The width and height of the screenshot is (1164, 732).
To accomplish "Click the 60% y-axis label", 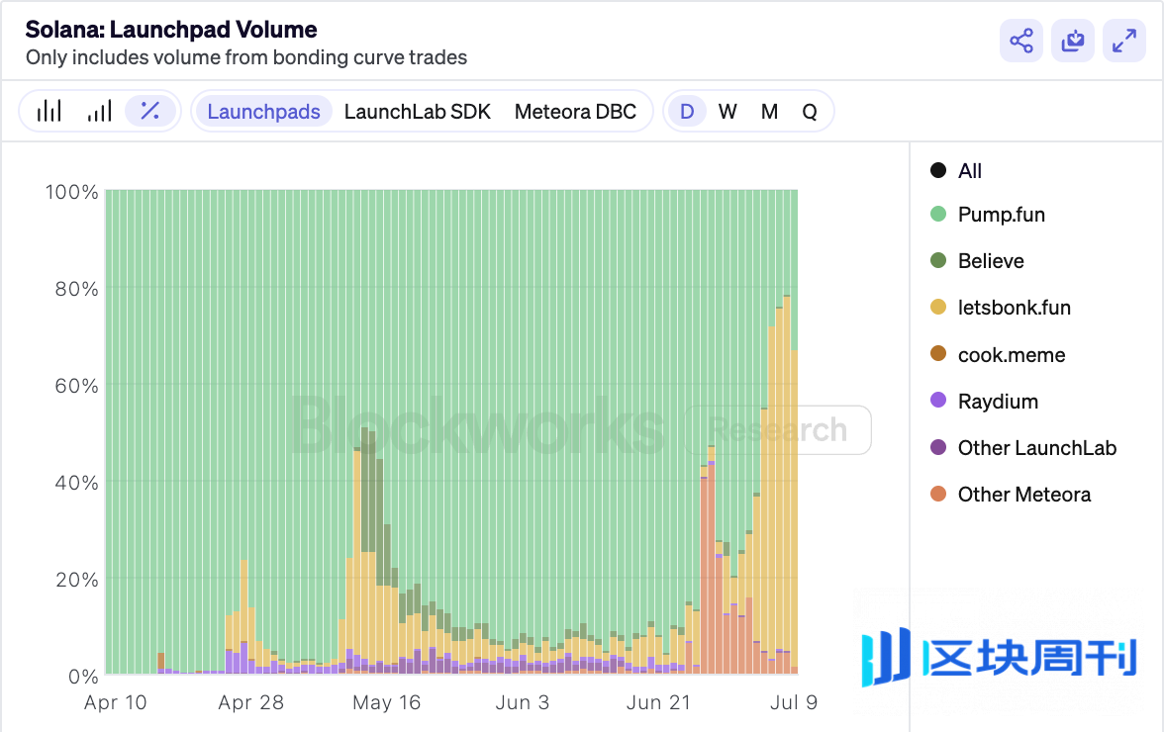I will pos(76,386).
